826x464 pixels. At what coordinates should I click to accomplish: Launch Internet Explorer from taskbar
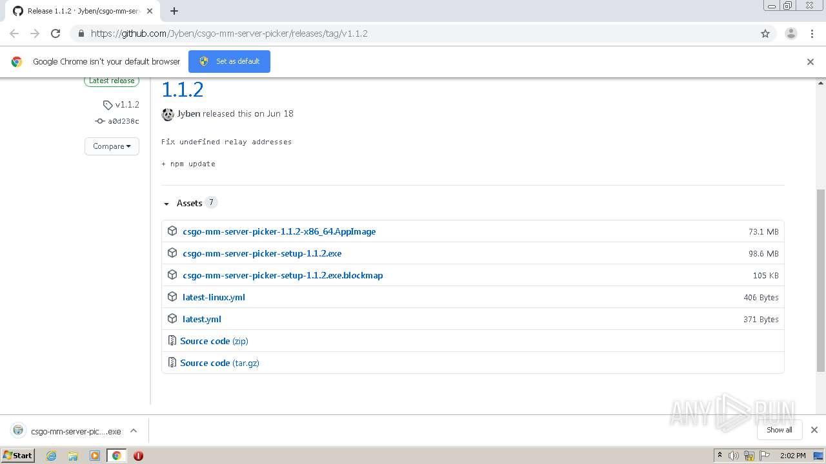tap(52, 456)
